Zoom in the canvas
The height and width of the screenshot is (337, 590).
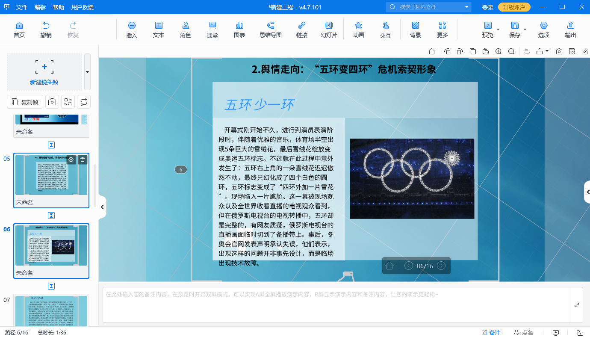pos(499,51)
